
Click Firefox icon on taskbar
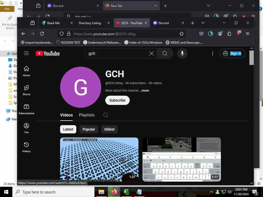coord(114,192)
